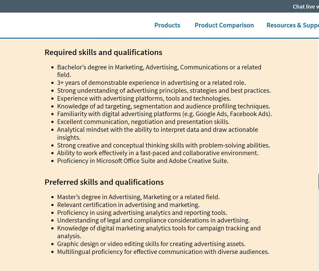Click the Strong creative and conceptual thinking bullet
319x271 pixels.
163,145
